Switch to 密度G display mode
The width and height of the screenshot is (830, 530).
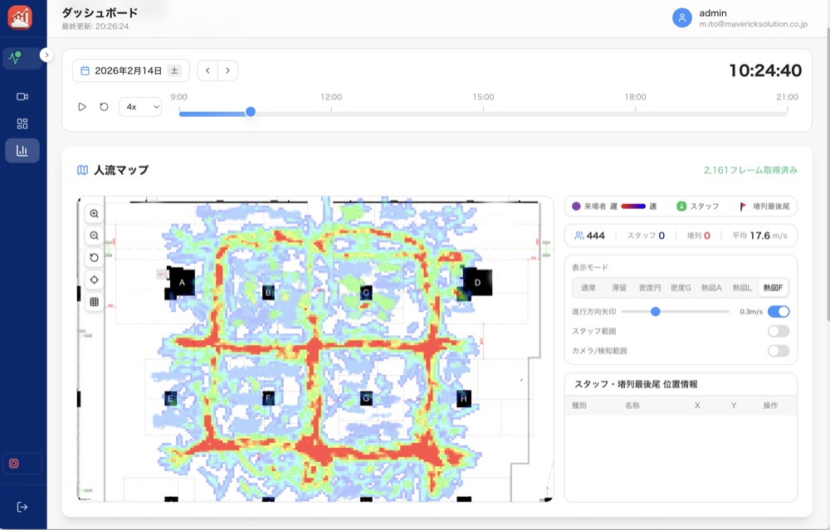click(681, 288)
